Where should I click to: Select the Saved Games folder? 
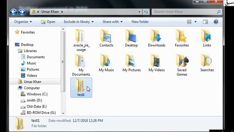(x=182, y=65)
